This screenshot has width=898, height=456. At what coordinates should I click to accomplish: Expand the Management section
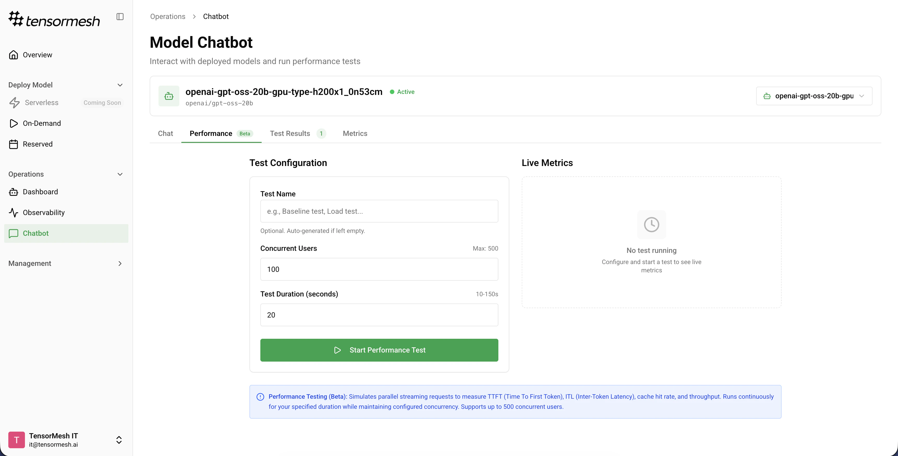click(x=120, y=264)
